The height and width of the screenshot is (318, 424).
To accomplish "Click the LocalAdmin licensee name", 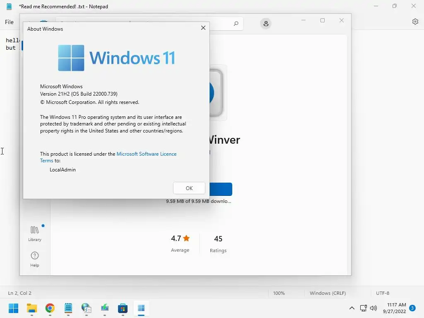I will coord(63,170).
